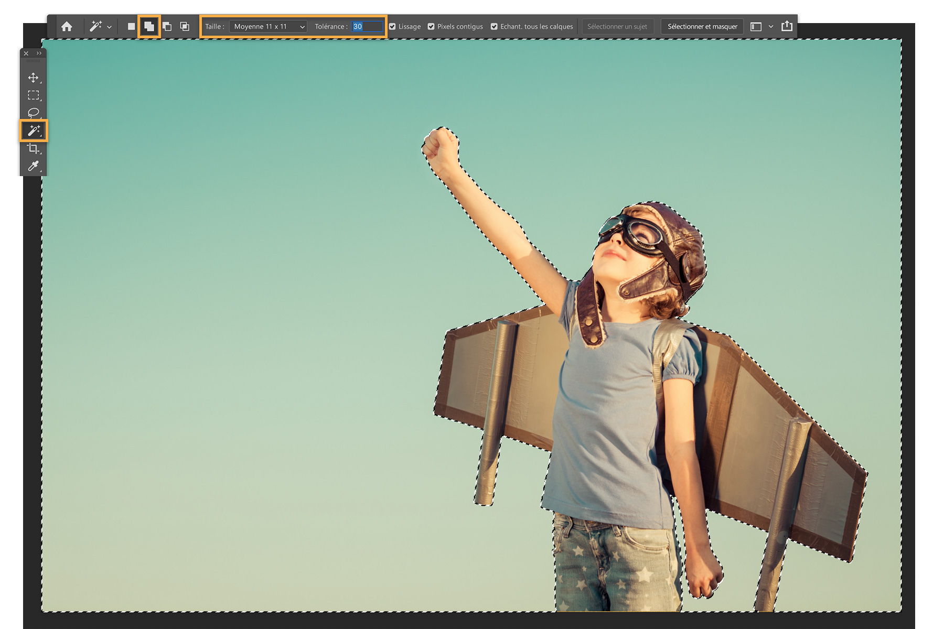The image size is (944, 629).
Task: Click the Sélectionner un sujet button
Action: (617, 27)
